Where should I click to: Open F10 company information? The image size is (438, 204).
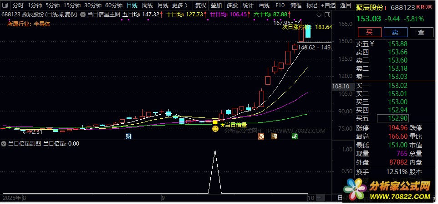click(280, 5)
